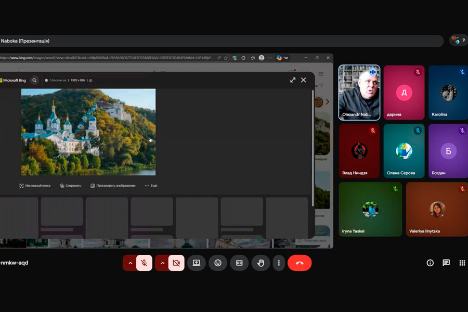Toggle closed captions on
This screenshot has width=468, height=312.
[x=239, y=263]
